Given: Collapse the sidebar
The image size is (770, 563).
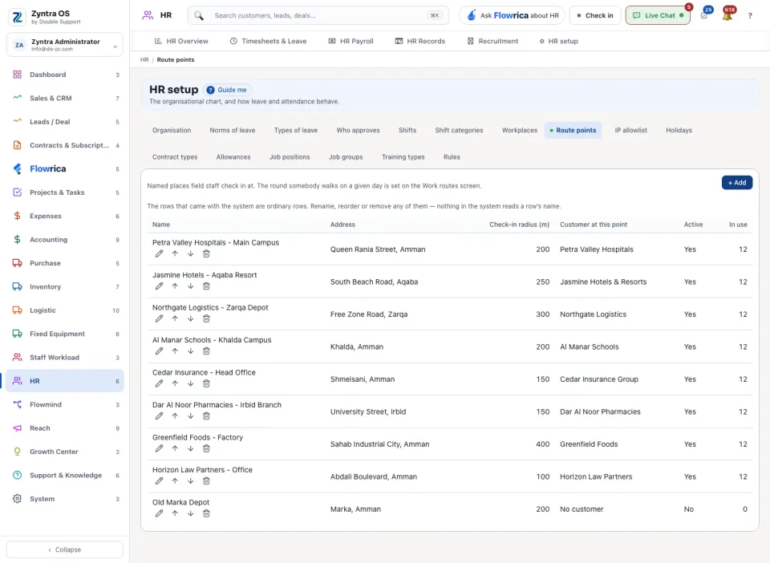Looking at the screenshot, I should click(x=65, y=549).
